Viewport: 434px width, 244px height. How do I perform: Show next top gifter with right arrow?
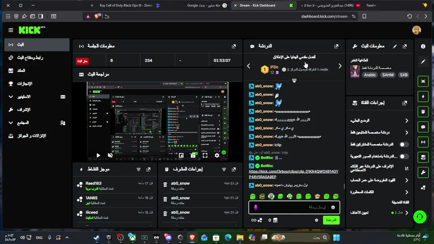click(340, 66)
